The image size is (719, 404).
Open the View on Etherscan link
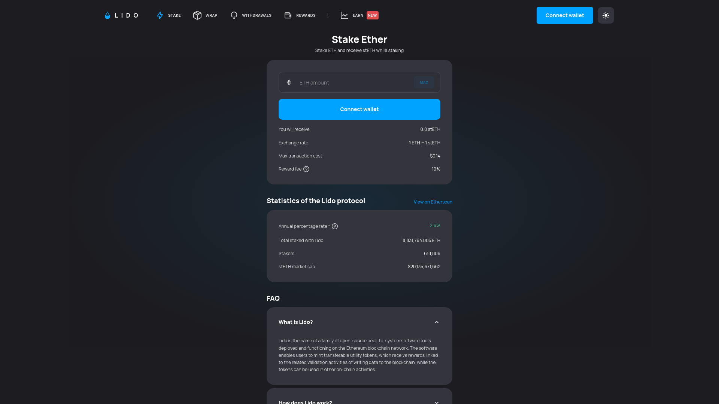click(433, 202)
